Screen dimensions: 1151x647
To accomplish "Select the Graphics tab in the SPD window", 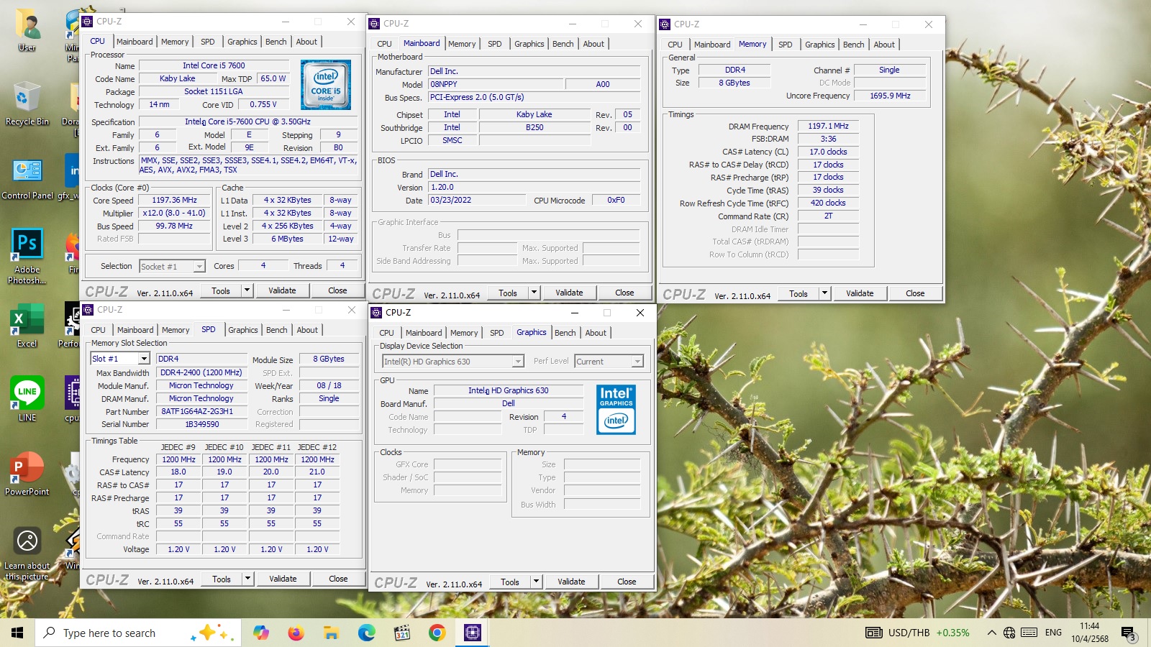I will [x=243, y=330].
